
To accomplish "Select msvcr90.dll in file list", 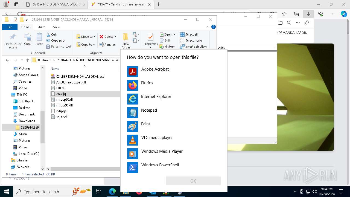I will tap(62, 105).
